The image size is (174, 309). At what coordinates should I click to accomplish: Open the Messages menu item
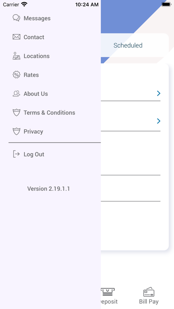coord(37,18)
